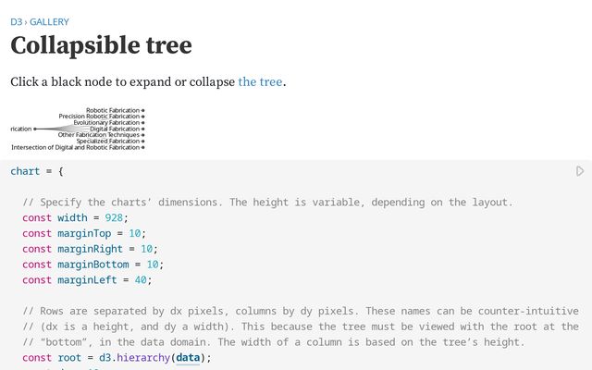Image resolution: width=592 pixels, height=370 pixels.
Task: Expand the Precision Robotic Fabrication node
Action: coord(142,117)
